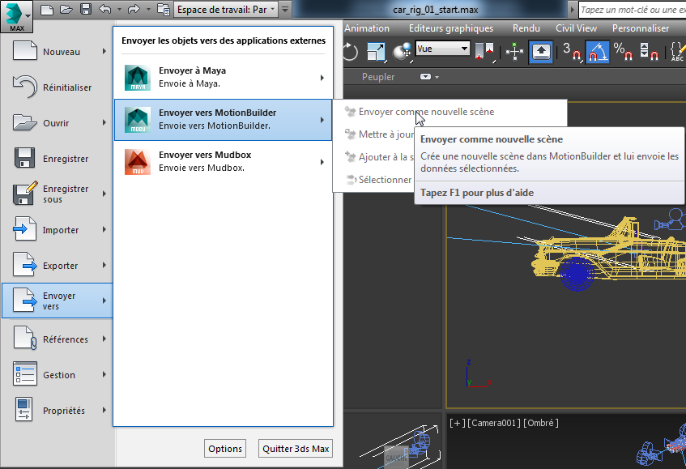Create new scene from quick access toolbar

point(47,9)
